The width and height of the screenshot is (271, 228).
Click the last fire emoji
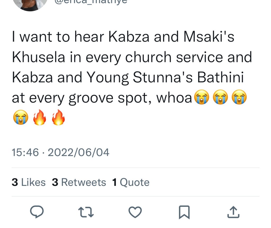pyautogui.click(x=58, y=117)
